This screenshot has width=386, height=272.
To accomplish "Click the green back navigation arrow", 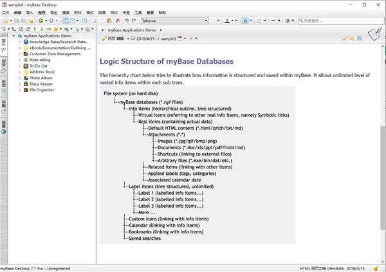I will [41, 21].
